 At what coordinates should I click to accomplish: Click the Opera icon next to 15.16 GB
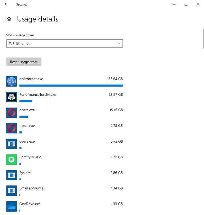(x=12, y=112)
